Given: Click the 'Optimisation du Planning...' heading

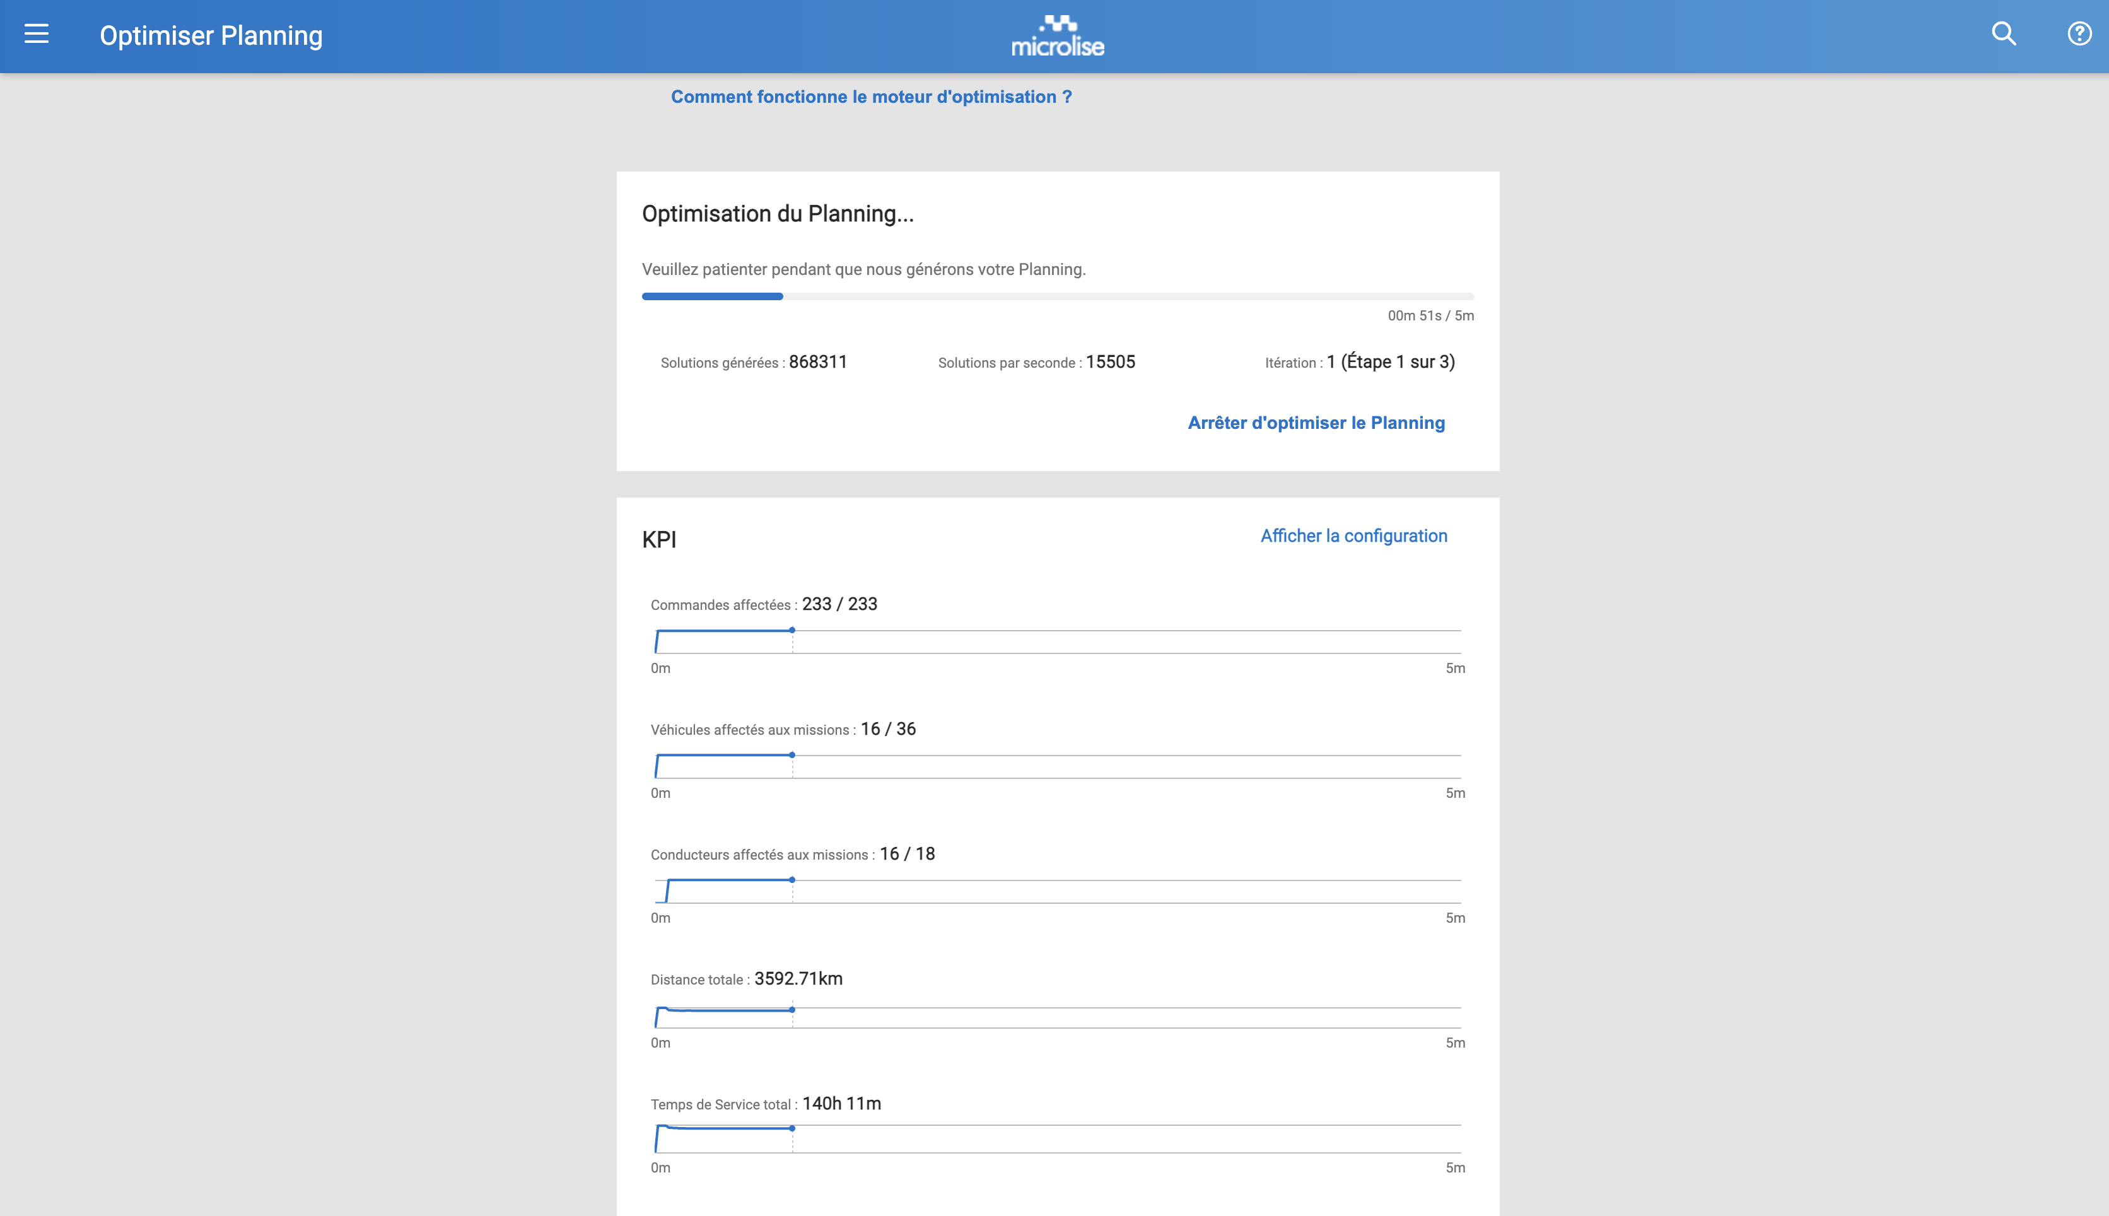Looking at the screenshot, I should (777, 214).
